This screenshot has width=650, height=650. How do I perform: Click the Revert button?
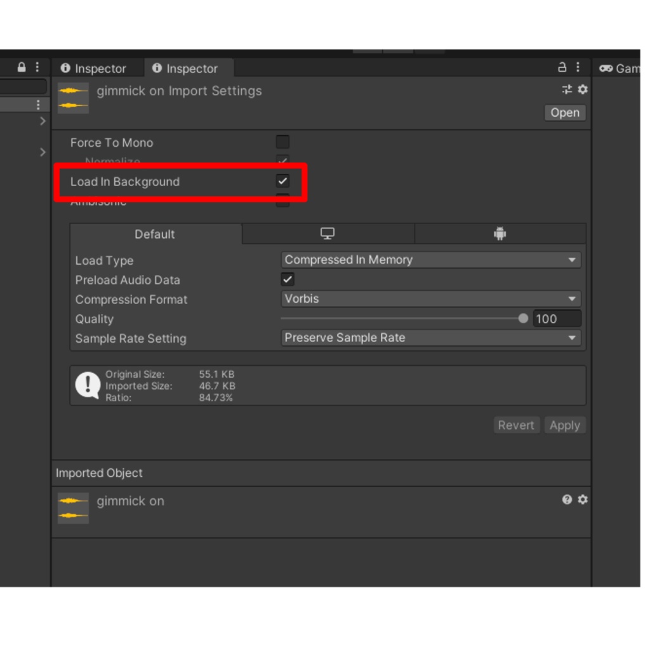tap(517, 425)
